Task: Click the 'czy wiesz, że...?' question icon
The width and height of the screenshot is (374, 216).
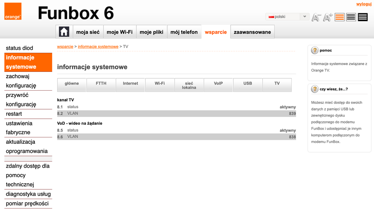Action: 315,89
